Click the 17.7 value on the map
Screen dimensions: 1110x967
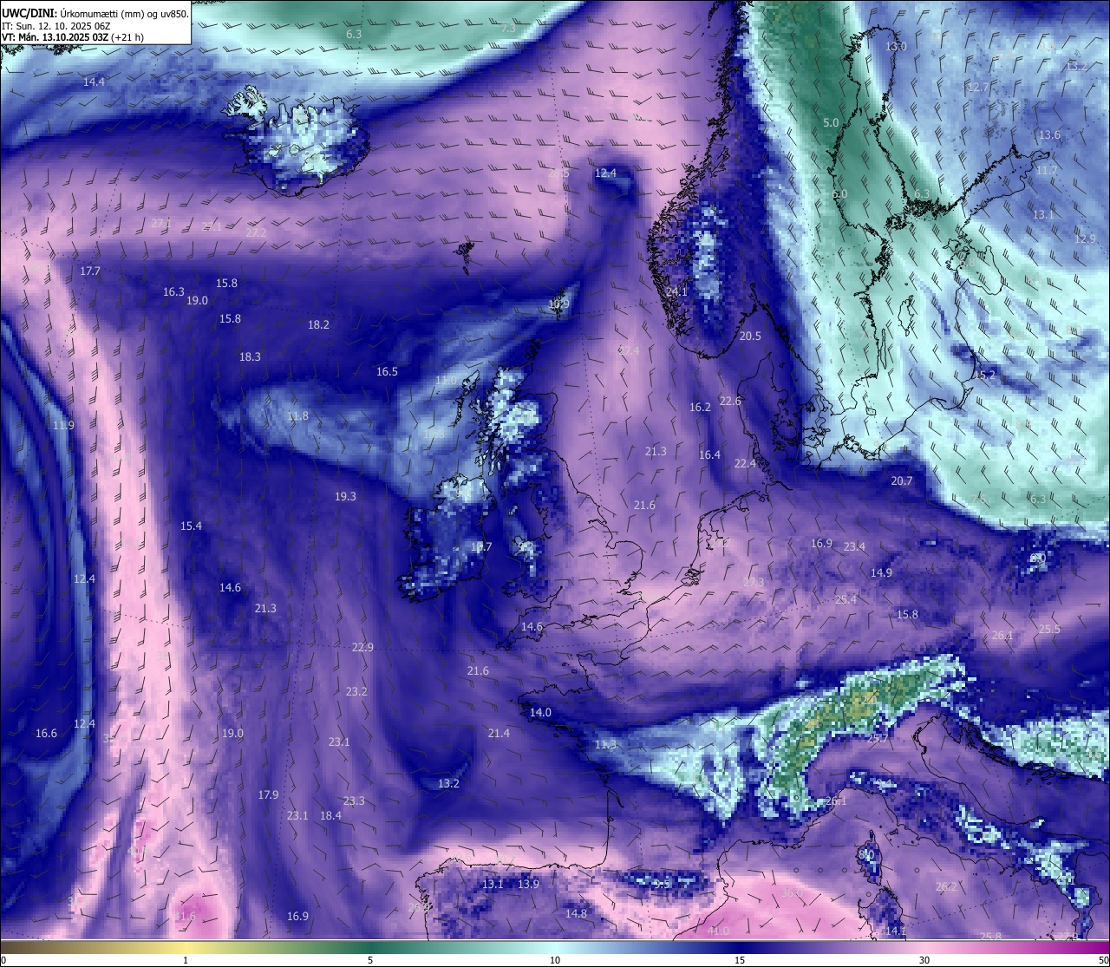click(90, 271)
